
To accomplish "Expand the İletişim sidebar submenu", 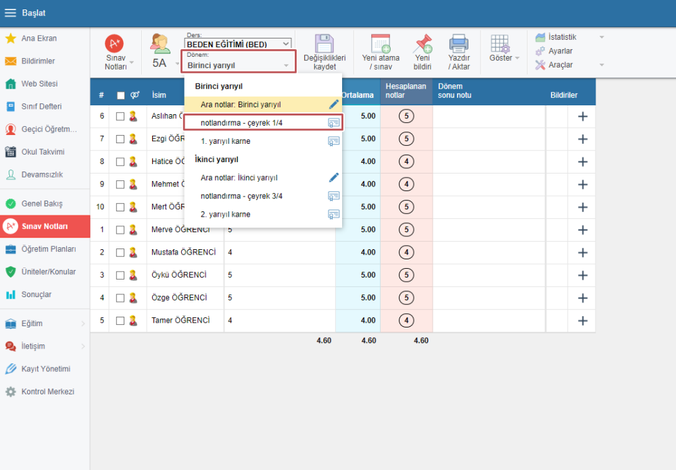I will click(x=83, y=346).
